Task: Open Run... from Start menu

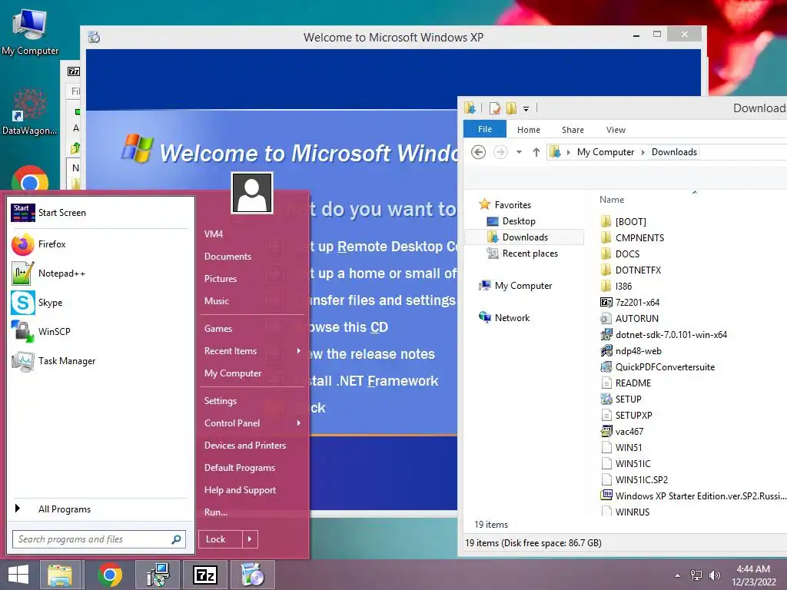Action: [216, 512]
